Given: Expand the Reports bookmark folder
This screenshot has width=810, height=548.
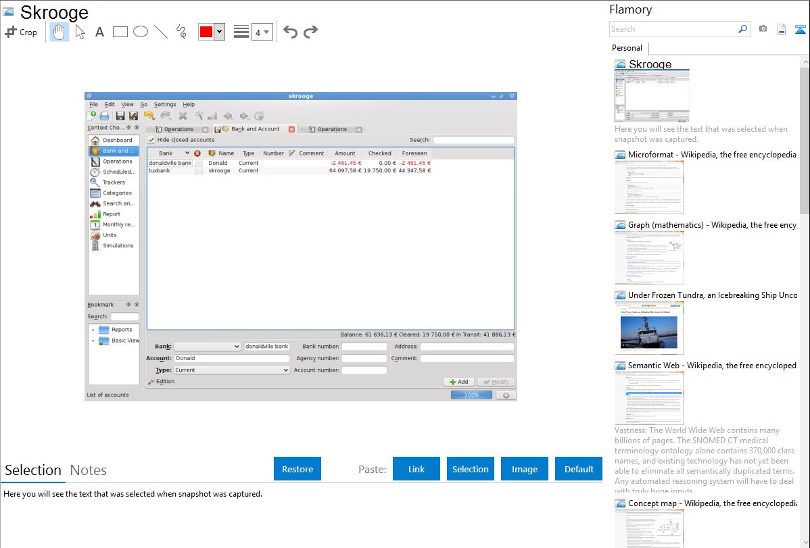Looking at the screenshot, I should click(93, 330).
